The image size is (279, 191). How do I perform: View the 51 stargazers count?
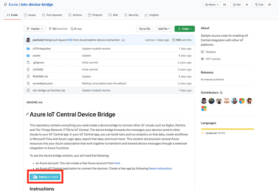[x=247, y=5]
